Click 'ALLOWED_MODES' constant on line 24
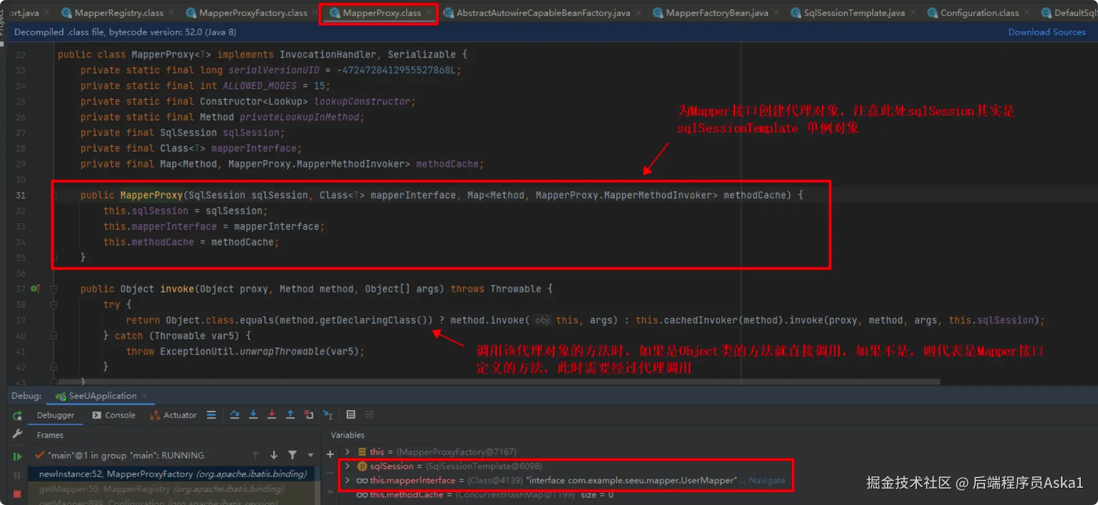The width and height of the screenshot is (1098, 505). tap(260, 85)
